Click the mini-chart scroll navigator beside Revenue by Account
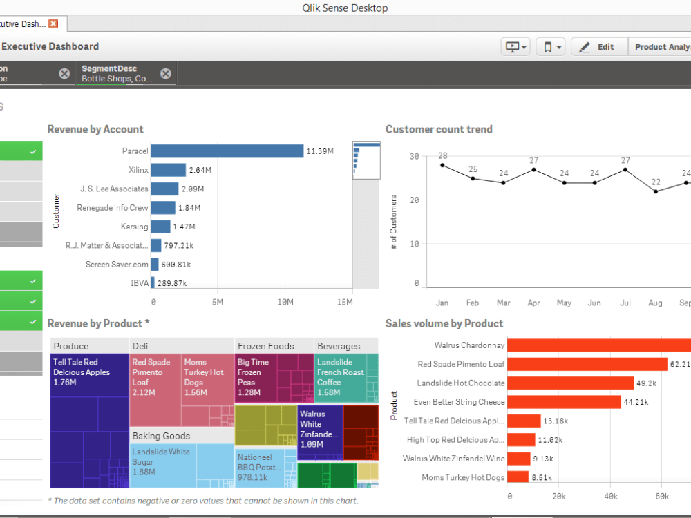Viewport: 691px width, 518px height. [x=366, y=161]
